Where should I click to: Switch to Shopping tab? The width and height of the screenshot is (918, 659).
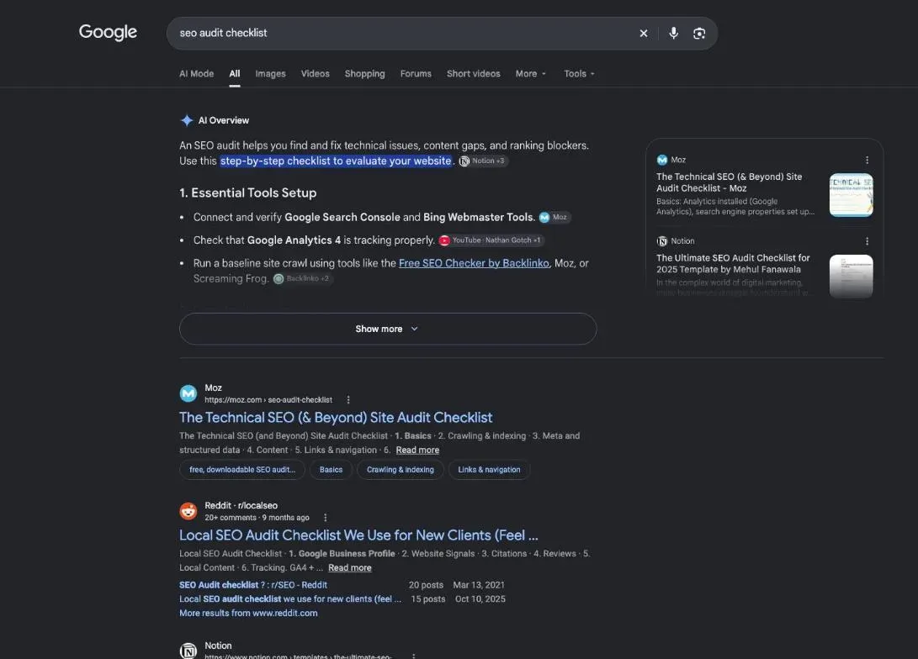(364, 74)
